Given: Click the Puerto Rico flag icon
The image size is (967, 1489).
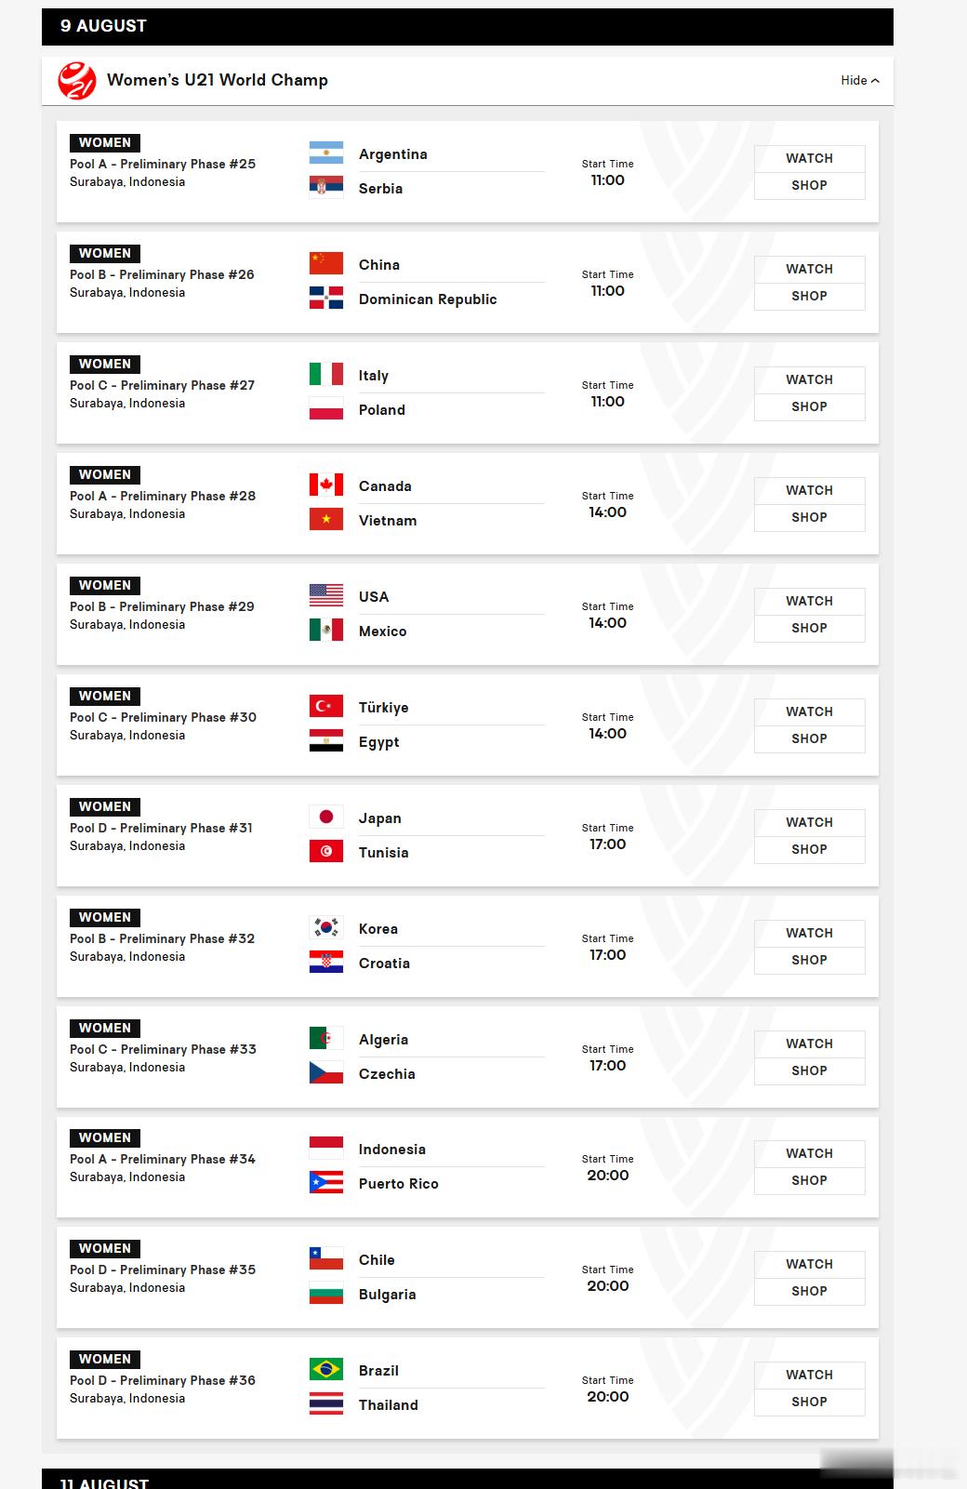Looking at the screenshot, I should pos(326,1183).
